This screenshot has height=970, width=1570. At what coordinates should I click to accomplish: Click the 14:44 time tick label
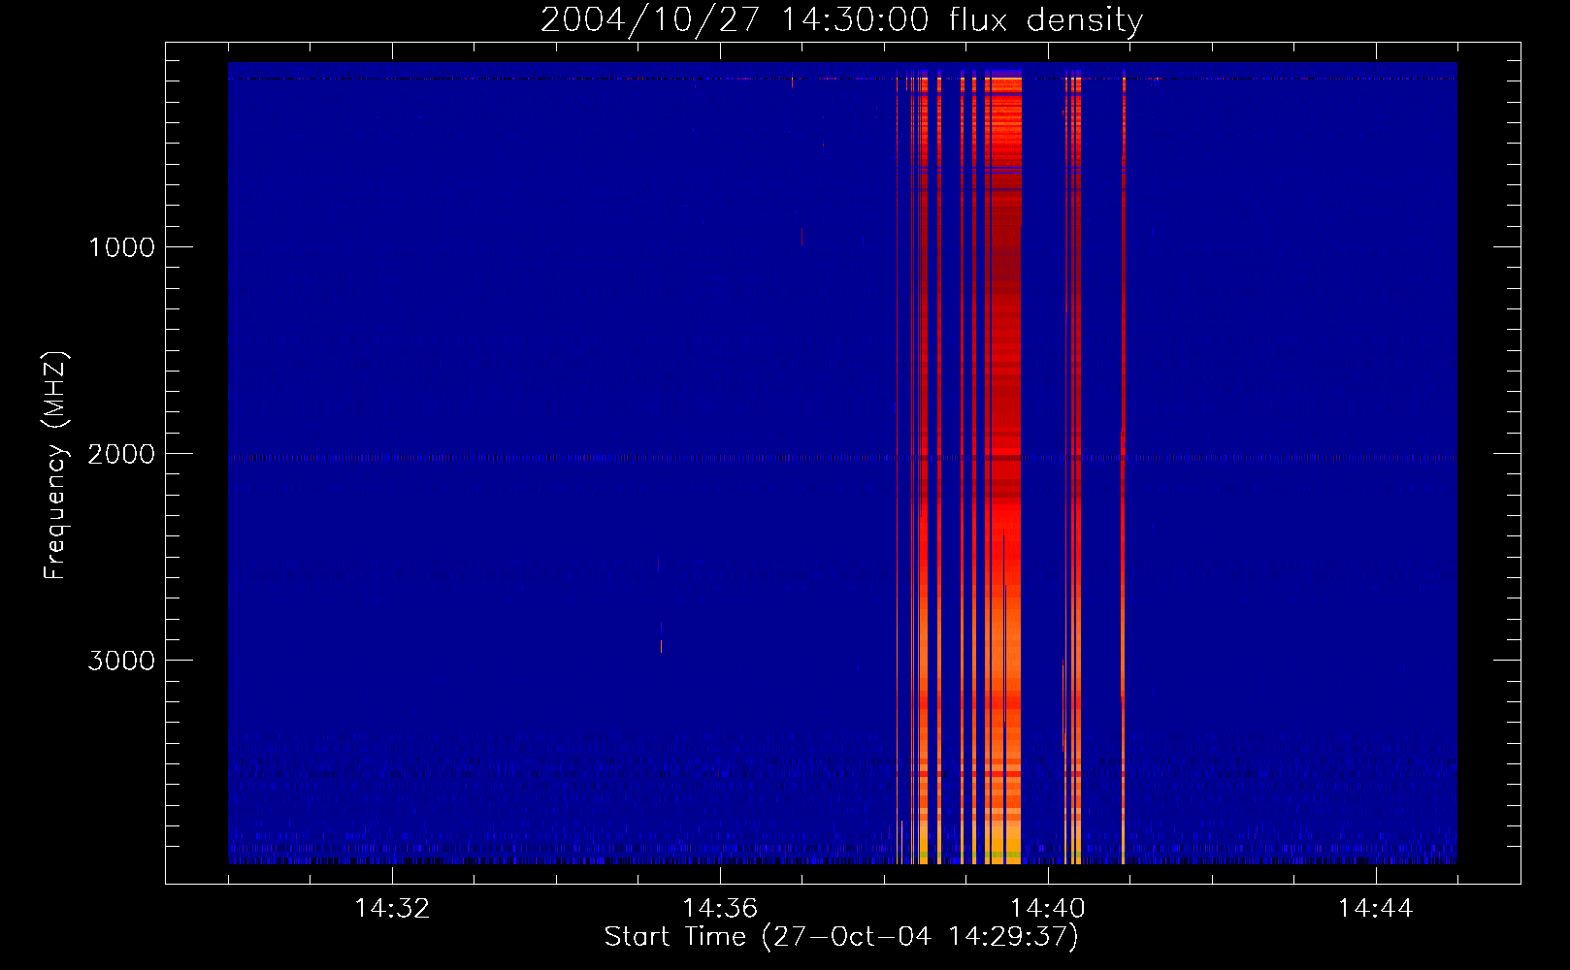(x=1375, y=909)
